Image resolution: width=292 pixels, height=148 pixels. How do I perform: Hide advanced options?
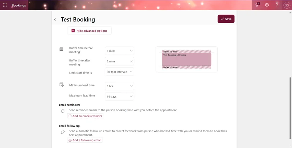89,31
